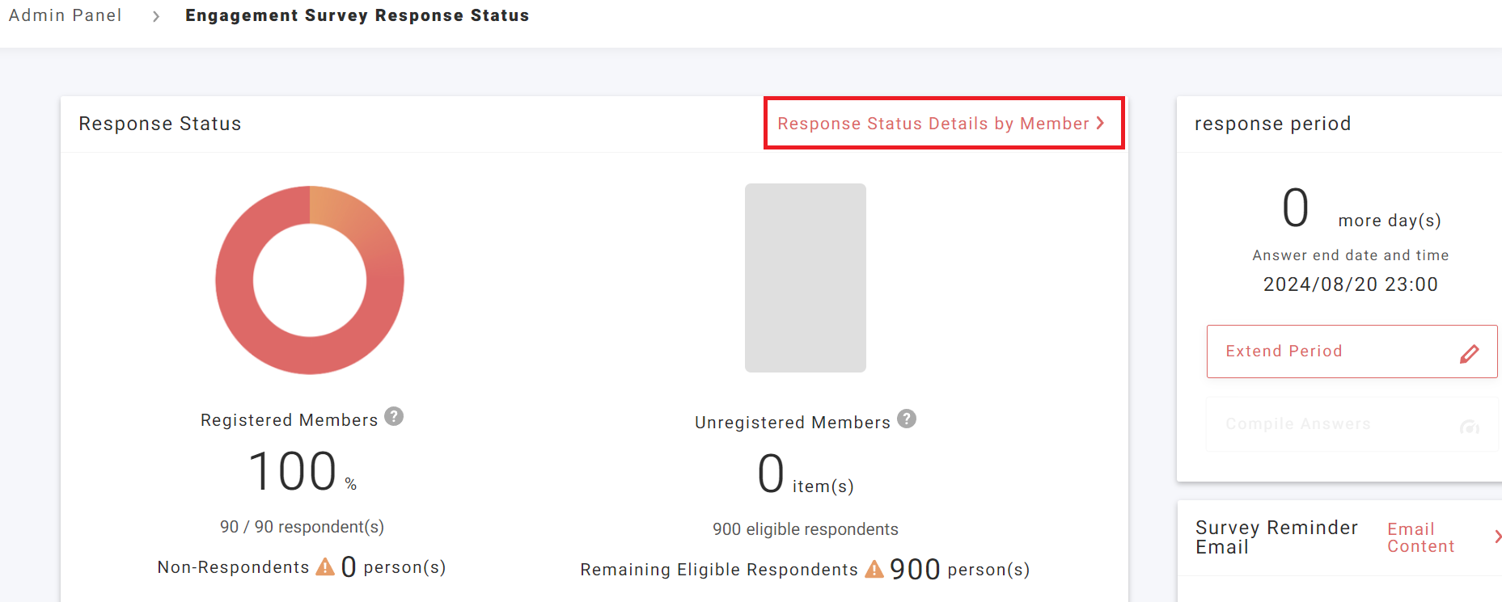Click the Survey Reminder Email heading

[x=1276, y=537]
